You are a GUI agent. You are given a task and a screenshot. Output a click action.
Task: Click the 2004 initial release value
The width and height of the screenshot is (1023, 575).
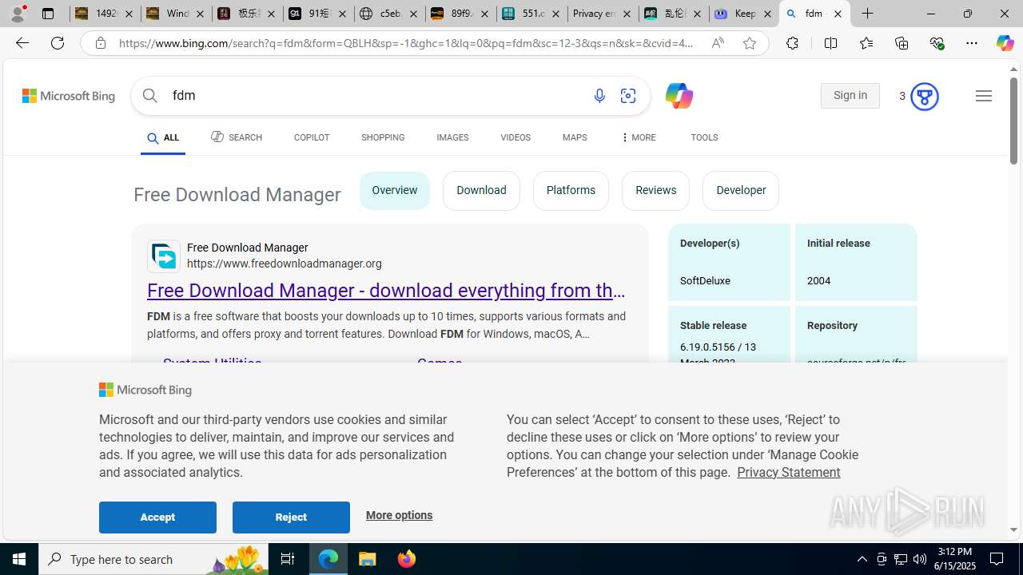coord(819,281)
